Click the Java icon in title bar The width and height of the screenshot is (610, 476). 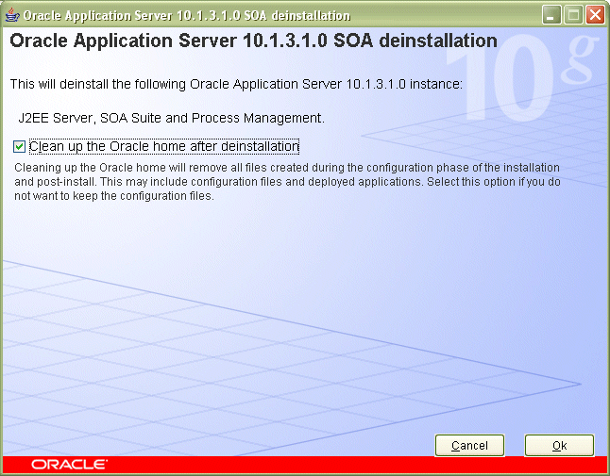point(12,15)
